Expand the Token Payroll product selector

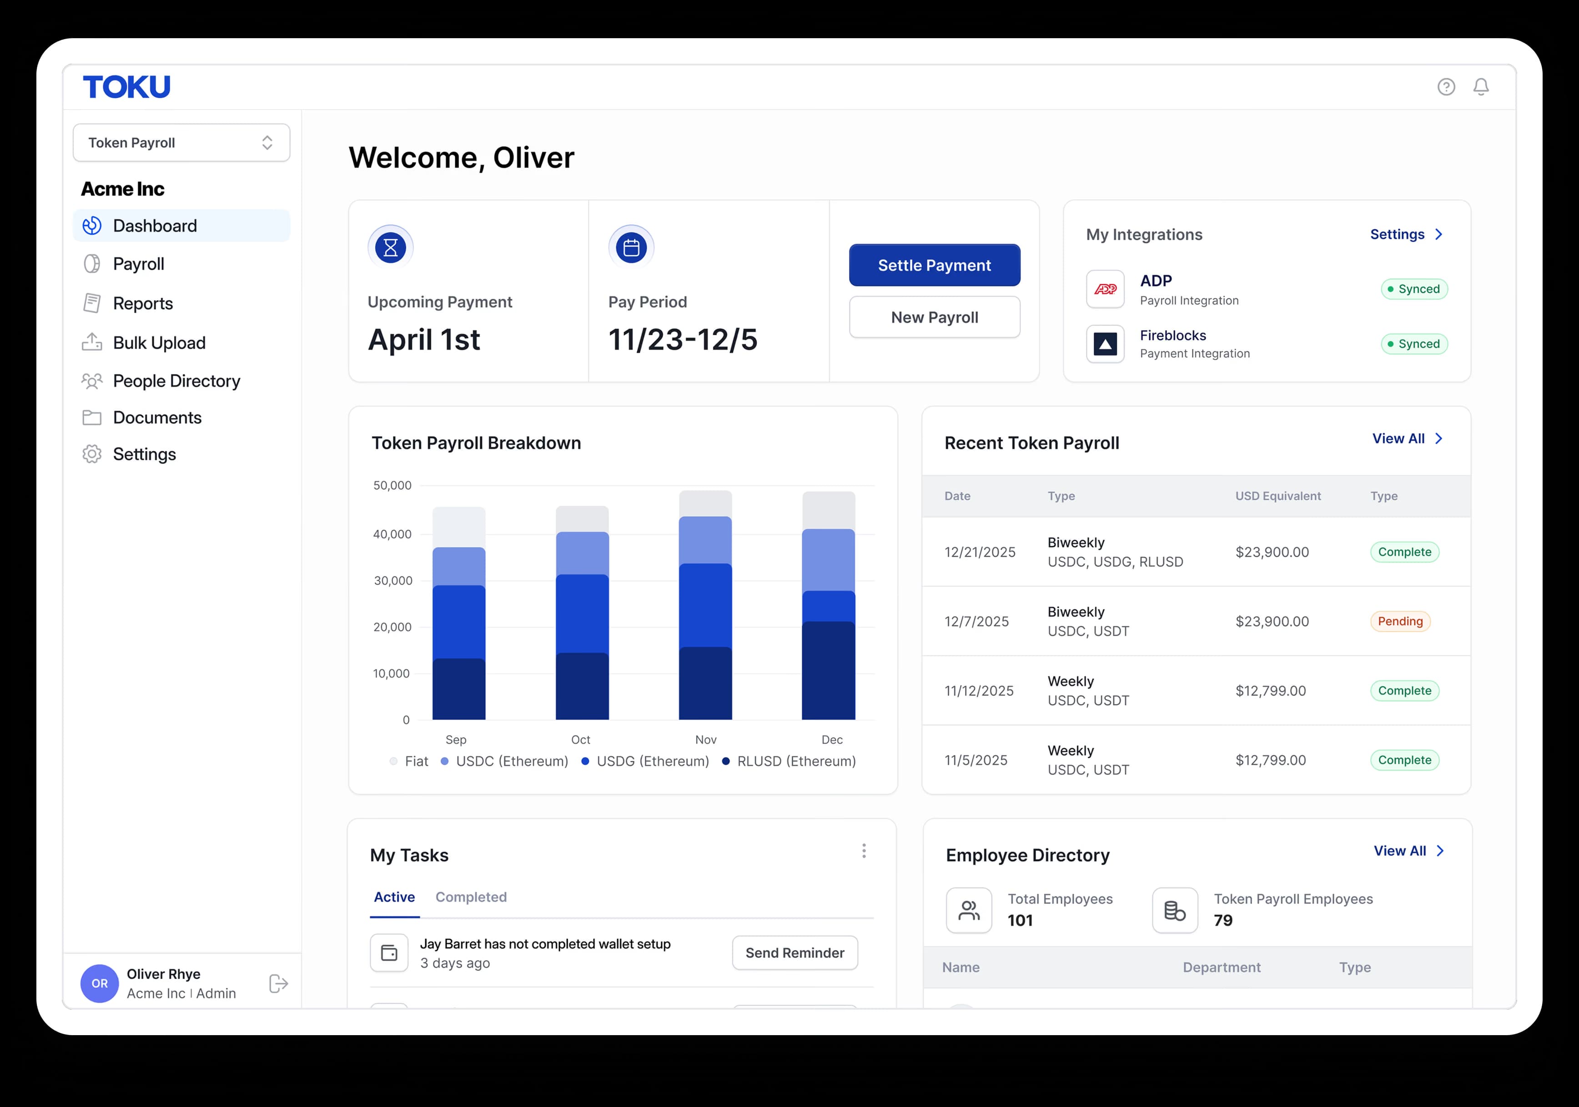coord(181,143)
